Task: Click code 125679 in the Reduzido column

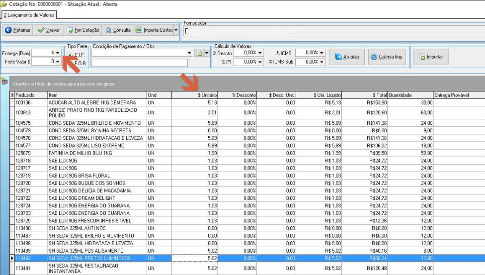Action: 23,153
